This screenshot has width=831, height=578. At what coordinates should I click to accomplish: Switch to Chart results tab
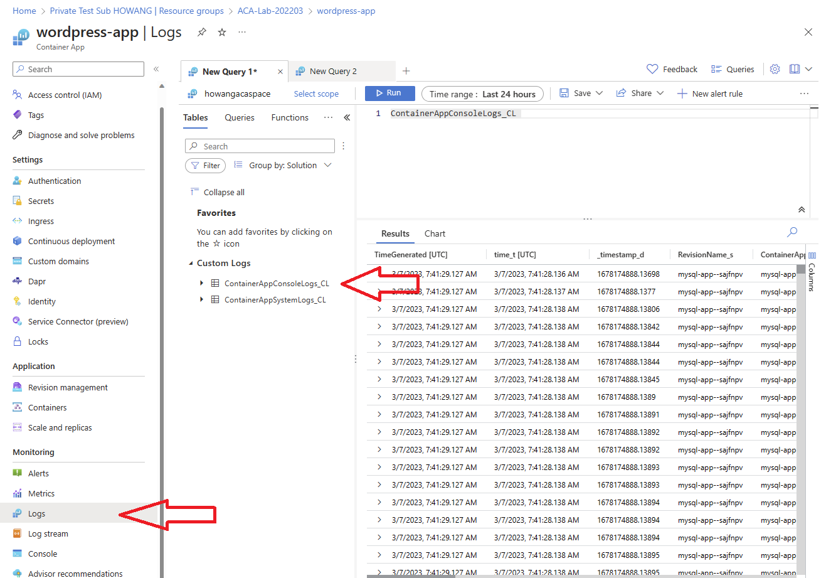435,233
